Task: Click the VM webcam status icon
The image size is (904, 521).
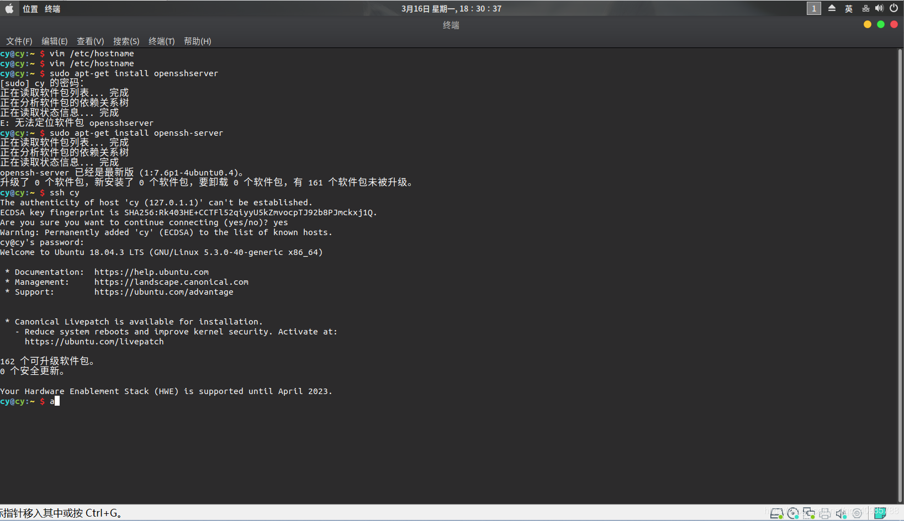Action: point(857,513)
